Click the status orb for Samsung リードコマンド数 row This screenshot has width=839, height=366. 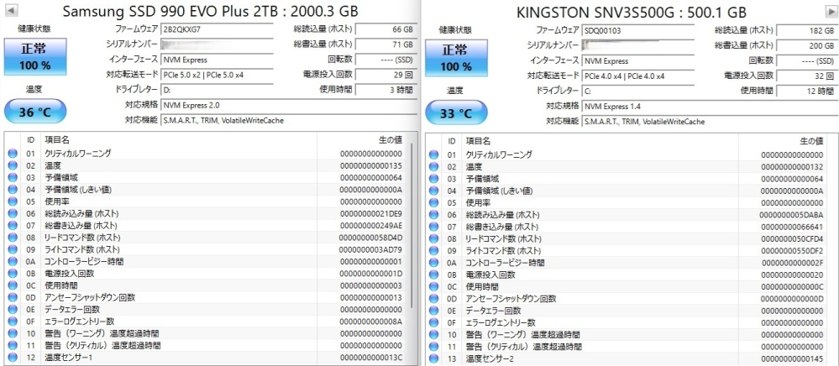[x=13, y=238]
